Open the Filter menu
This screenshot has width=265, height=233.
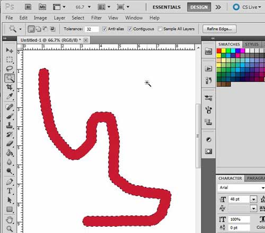pos(96,18)
